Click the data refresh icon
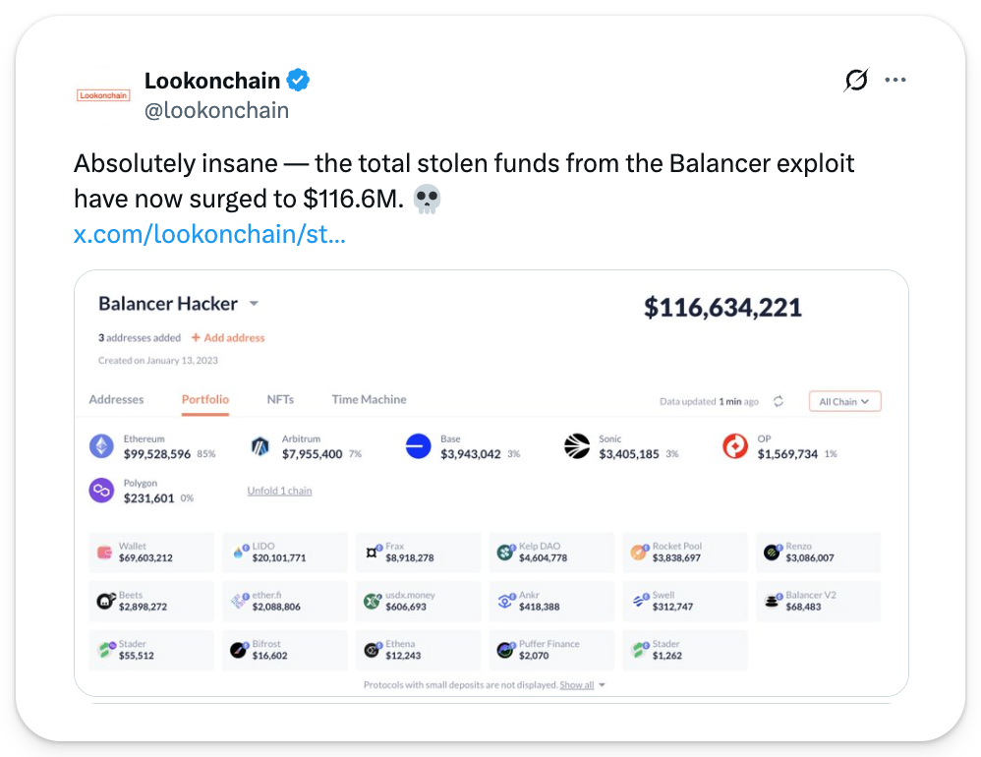 click(x=779, y=401)
